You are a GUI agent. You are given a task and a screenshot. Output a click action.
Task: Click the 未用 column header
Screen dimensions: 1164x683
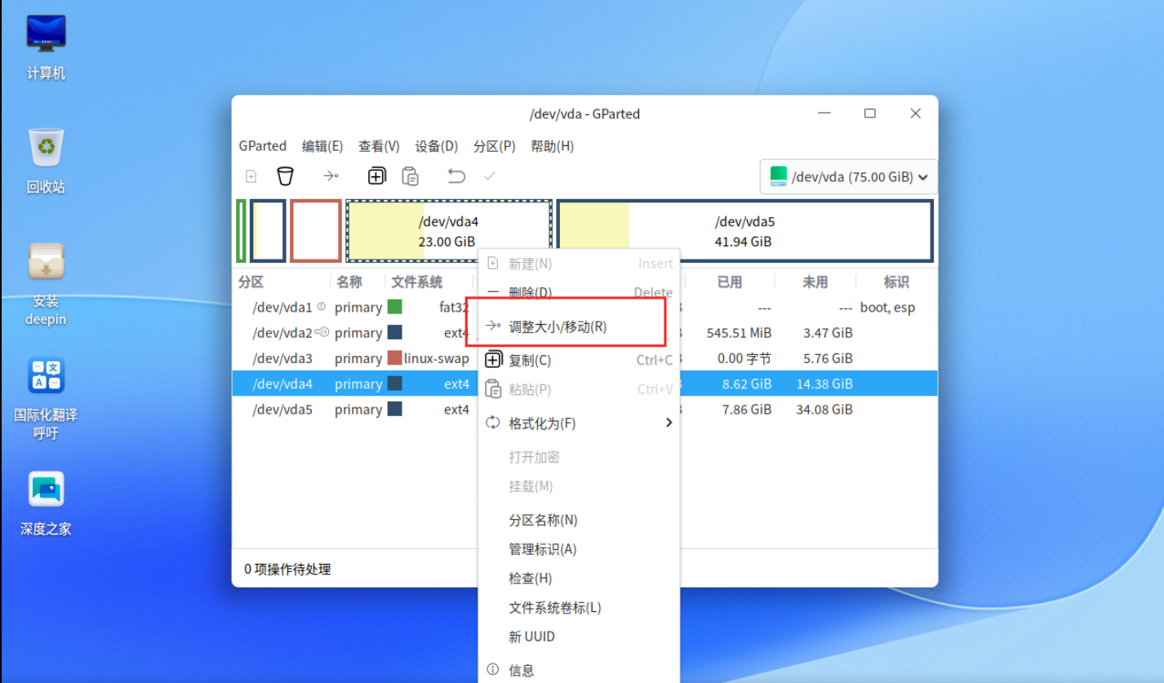(x=815, y=282)
